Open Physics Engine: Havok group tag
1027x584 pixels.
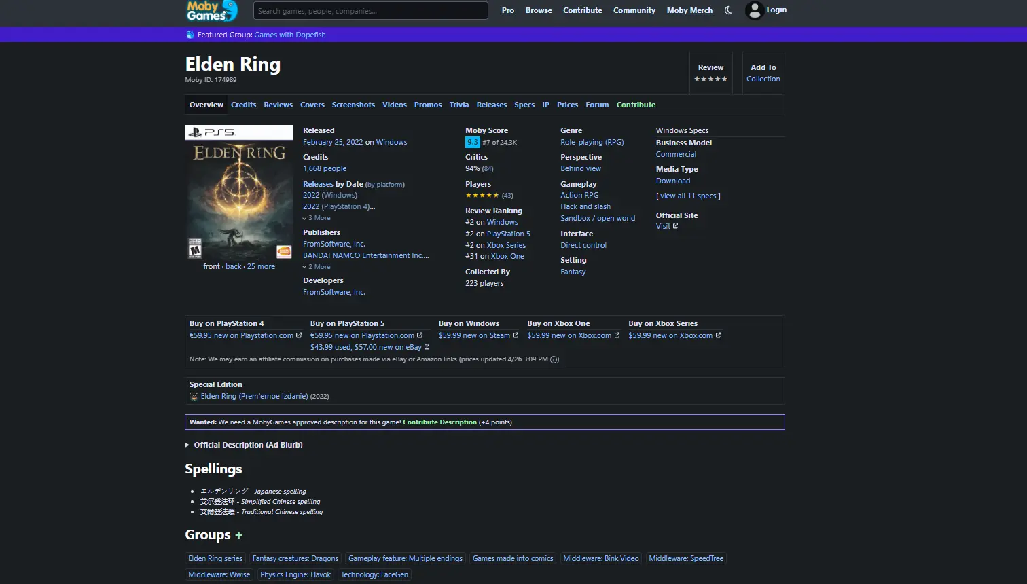[295, 574]
